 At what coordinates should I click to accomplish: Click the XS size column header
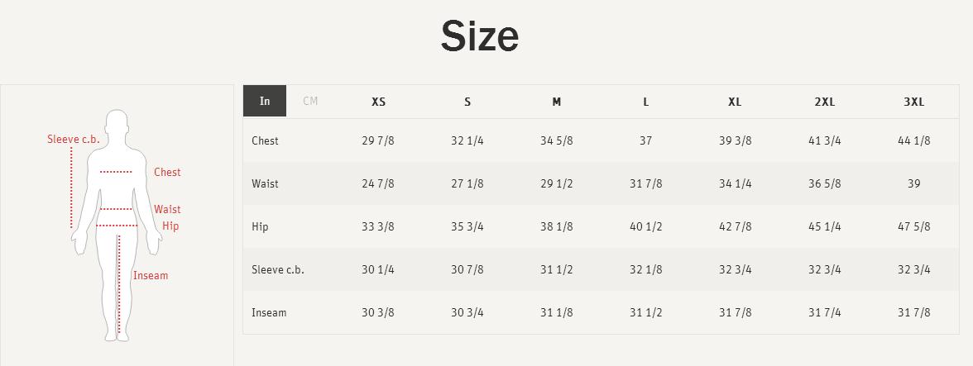[x=379, y=102]
